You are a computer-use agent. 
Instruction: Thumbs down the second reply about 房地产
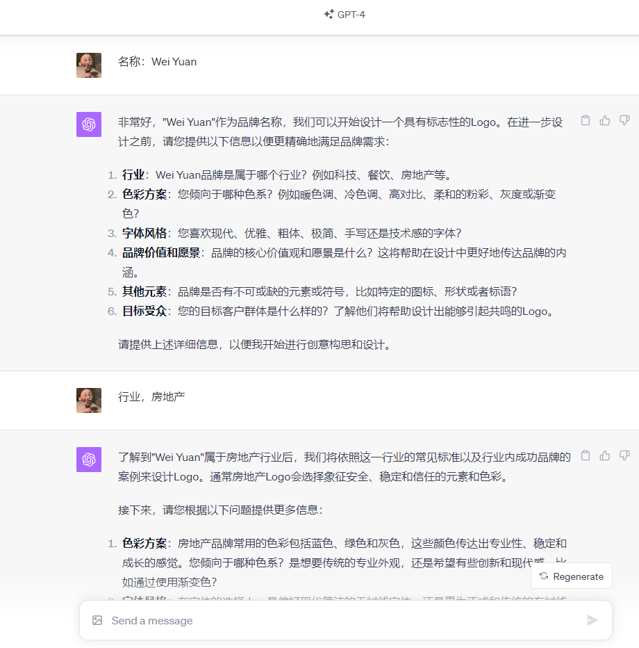(624, 455)
